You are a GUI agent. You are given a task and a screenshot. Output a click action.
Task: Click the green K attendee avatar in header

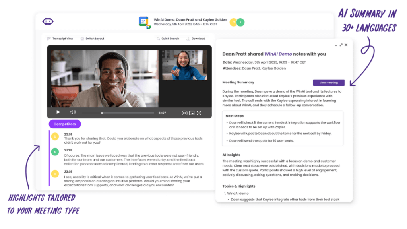[x=240, y=22]
